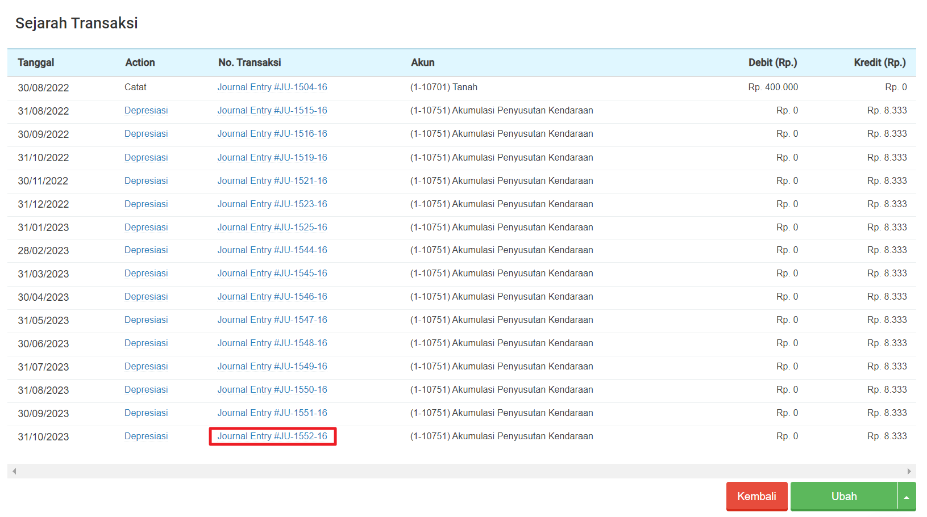Click Depresiasi link dated 31/05/2023

coord(146,320)
